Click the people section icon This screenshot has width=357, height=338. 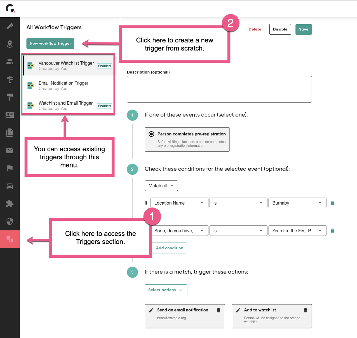tap(10, 62)
